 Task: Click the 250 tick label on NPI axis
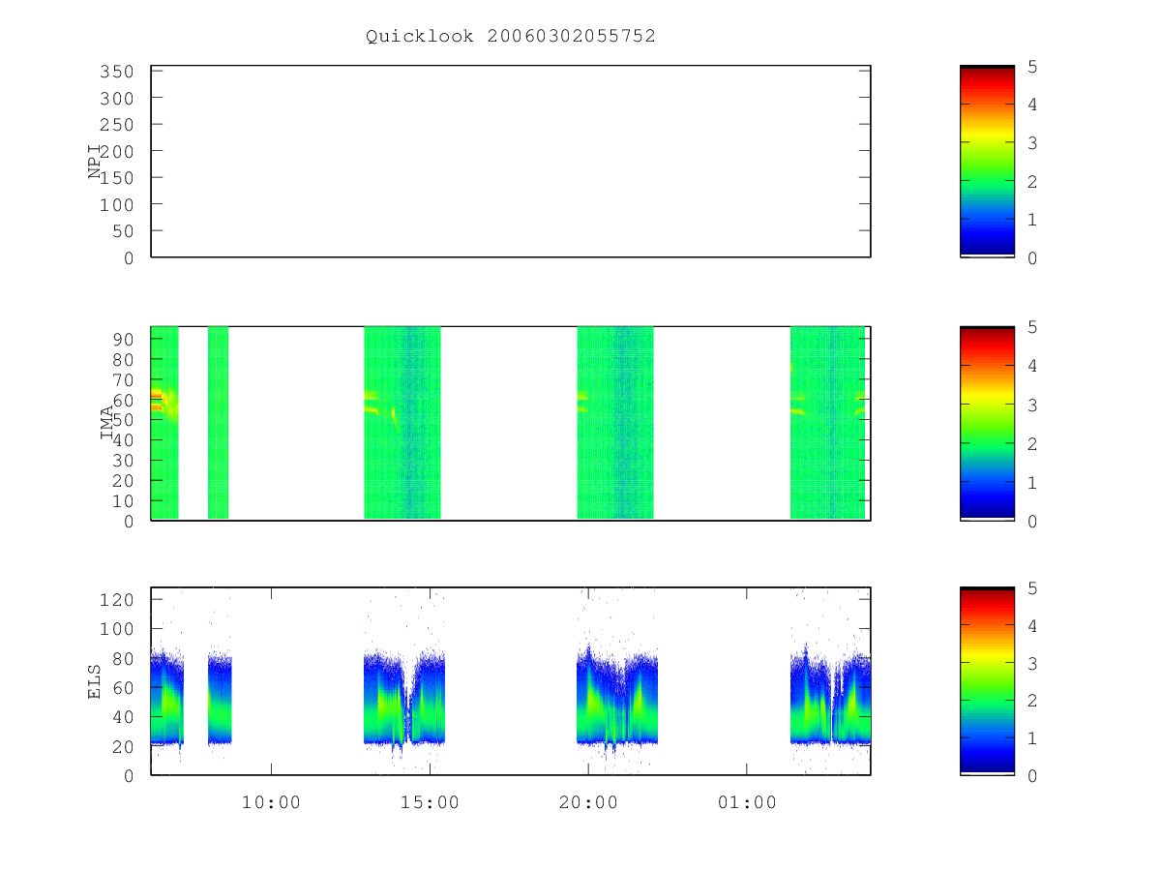[x=116, y=125]
